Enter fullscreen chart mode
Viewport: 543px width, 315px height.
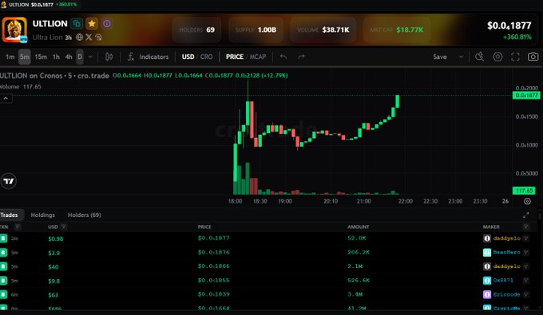pyautogui.click(x=515, y=57)
